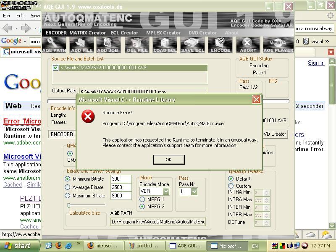Click Internet Explorer icon in quick launch
Image resolution: width=336 pixels, height=252 pixels.
coord(68,245)
